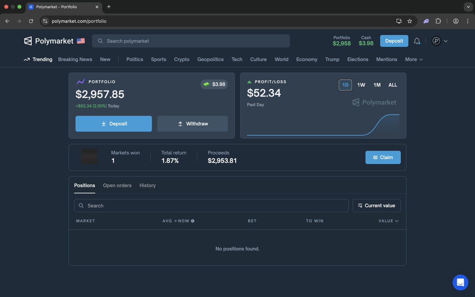Open notifications via the bell icon

click(x=417, y=41)
